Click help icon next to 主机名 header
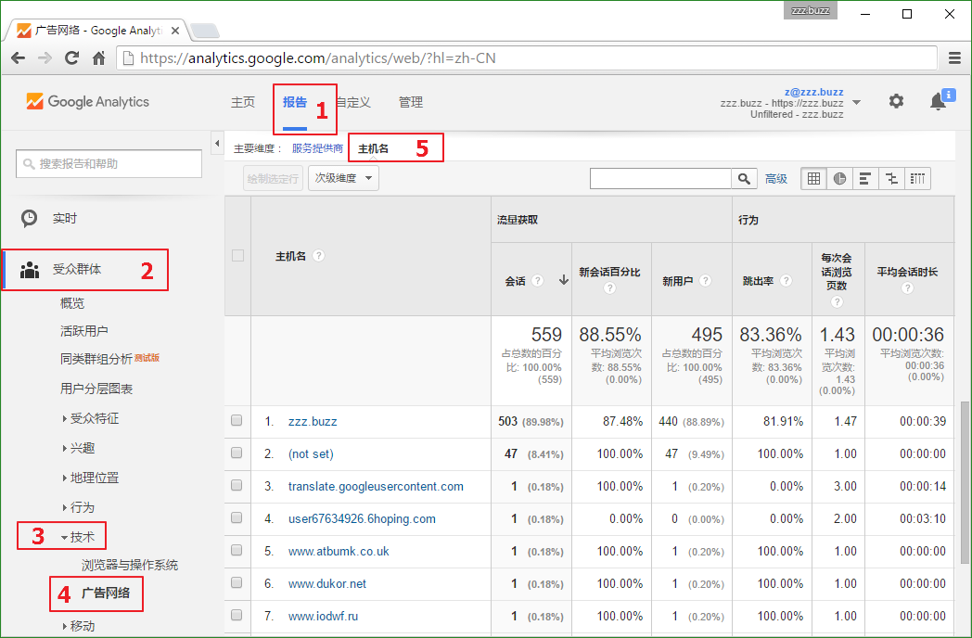The height and width of the screenshot is (638, 972). [319, 255]
